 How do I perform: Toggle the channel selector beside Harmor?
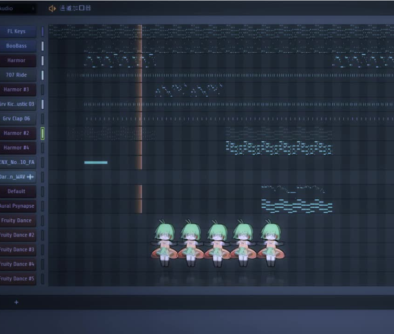click(x=43, y=60)
